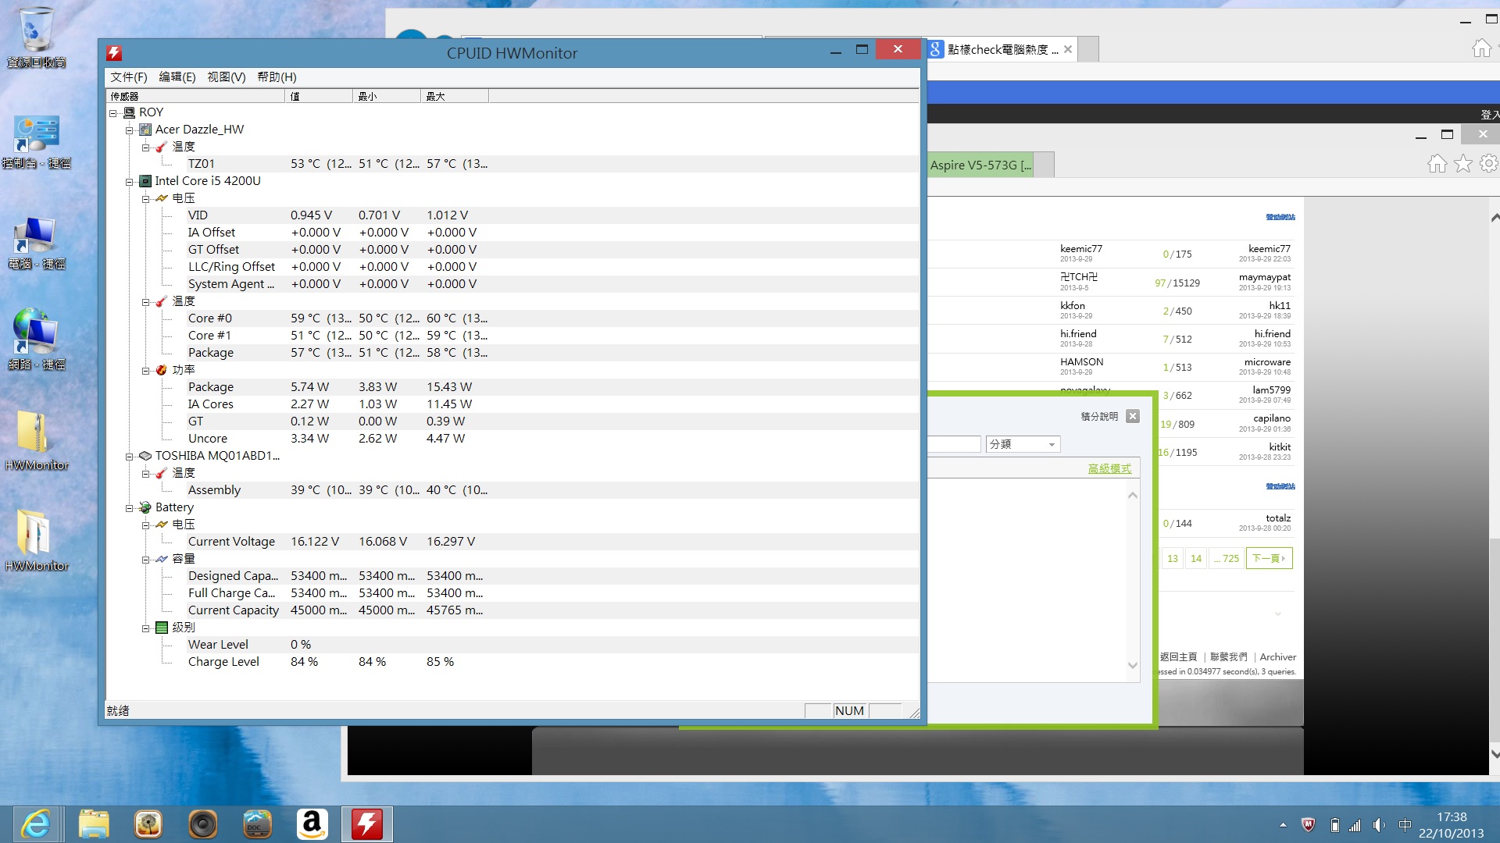Viewport: 1500px width, 843px height.
Task: Select the Battery node icon
Action: tap(145, 507)
